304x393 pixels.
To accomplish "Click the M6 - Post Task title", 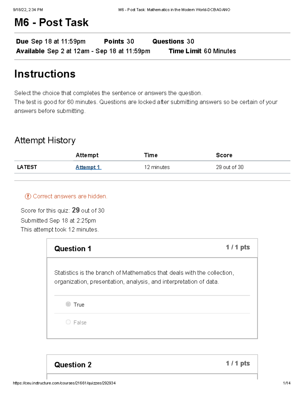I will pyautogui.click(x=51, y=22).
